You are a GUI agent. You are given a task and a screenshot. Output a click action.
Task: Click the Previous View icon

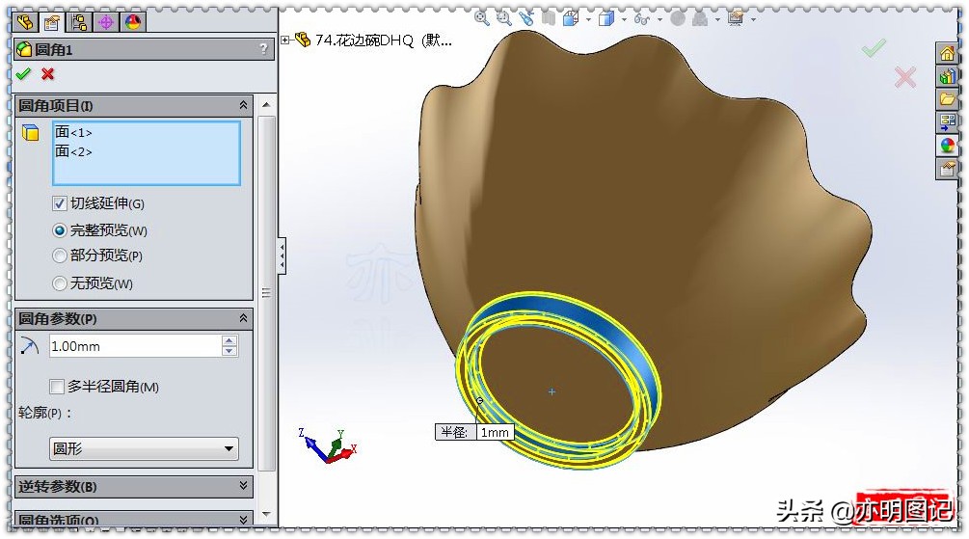pos(526,18)
